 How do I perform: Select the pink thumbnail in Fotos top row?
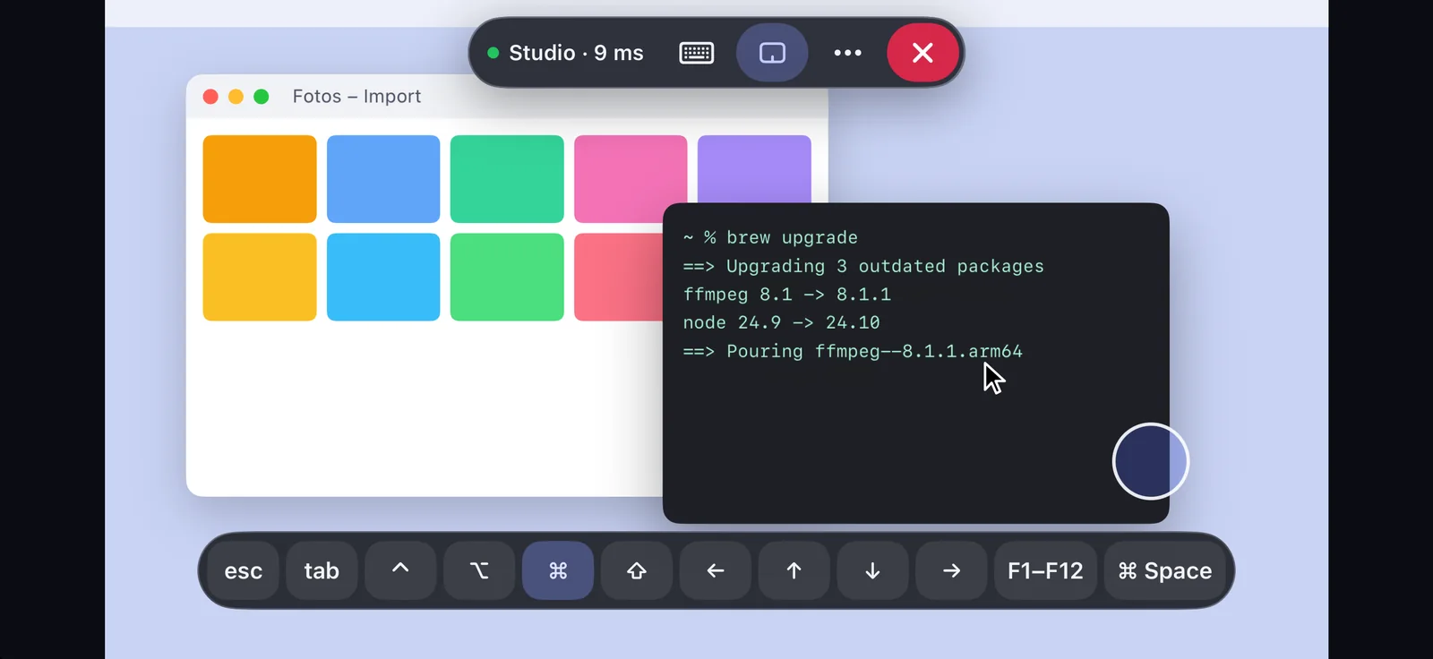tap(631, 179)
